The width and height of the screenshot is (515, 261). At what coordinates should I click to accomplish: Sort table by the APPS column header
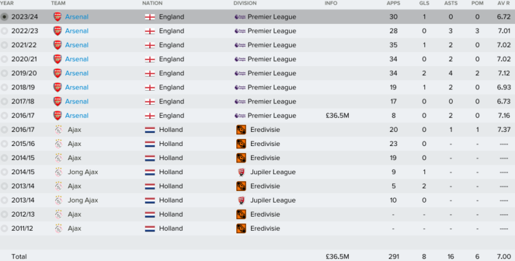393,3
